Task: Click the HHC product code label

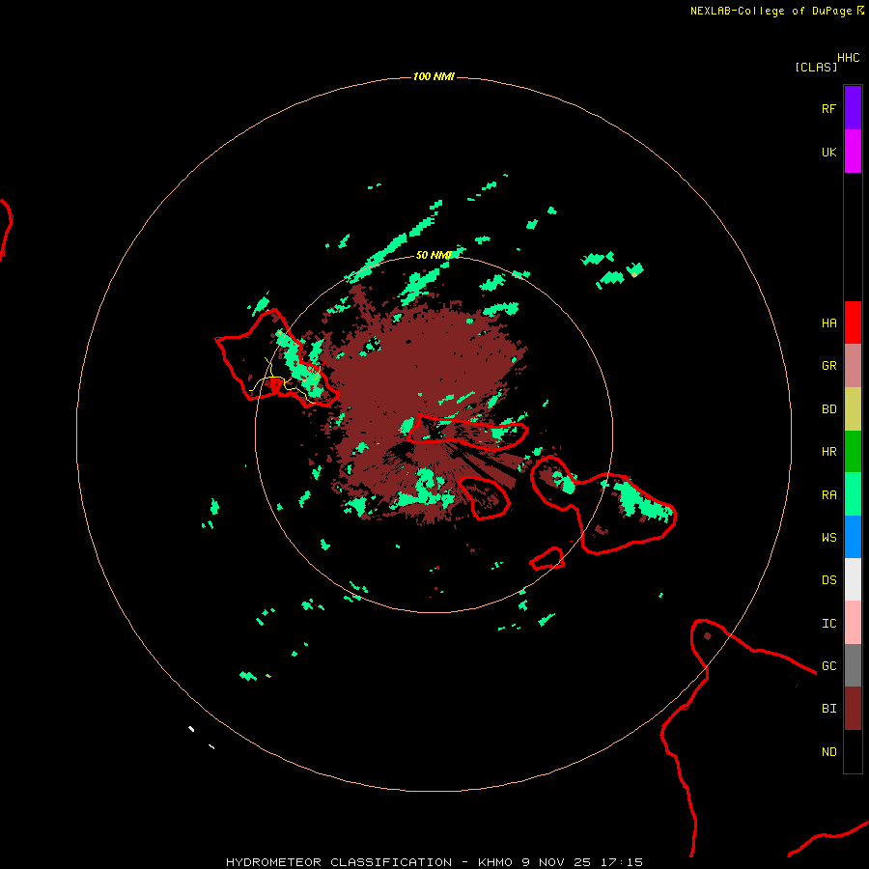Action: click(848, 58)
